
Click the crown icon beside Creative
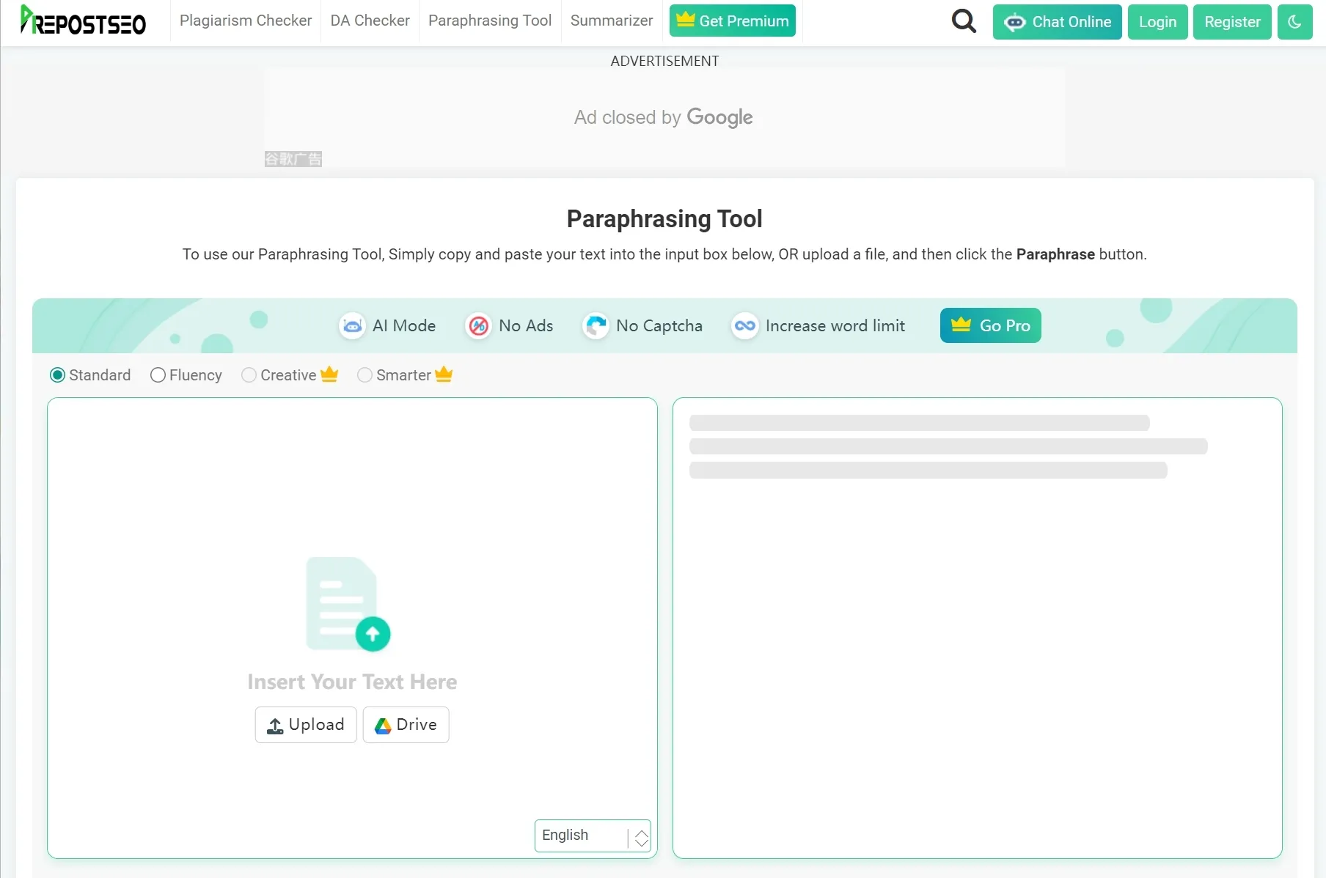329,375
